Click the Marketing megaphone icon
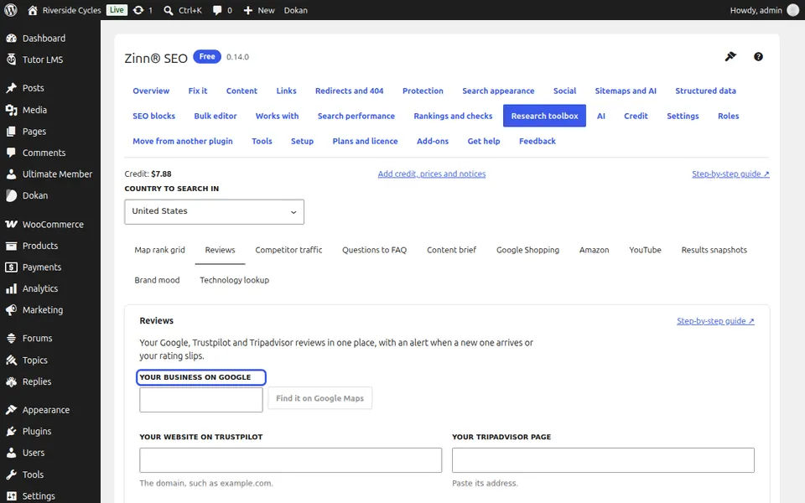The width and height of the screenshot is (805, 503). click(x=11, y=310)
